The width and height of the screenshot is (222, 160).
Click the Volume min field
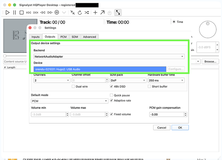[48, 115]
